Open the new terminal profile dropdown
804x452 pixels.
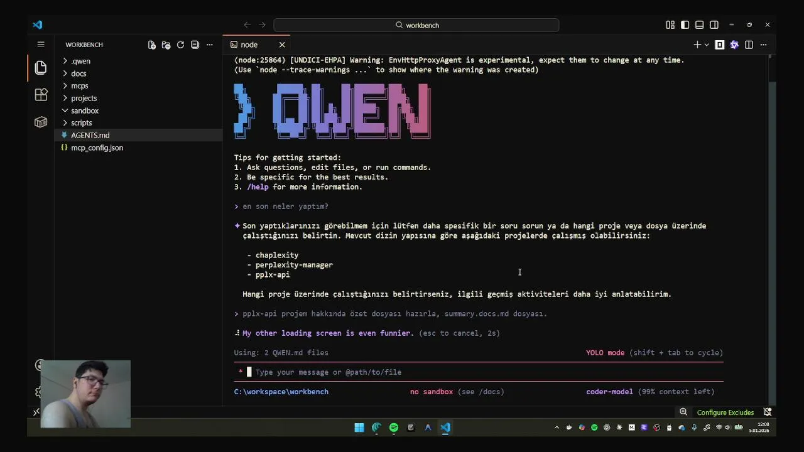pyautogui.click(x=707, y=45)
